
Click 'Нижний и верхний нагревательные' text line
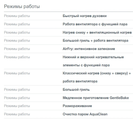click(x=93, y=57)
